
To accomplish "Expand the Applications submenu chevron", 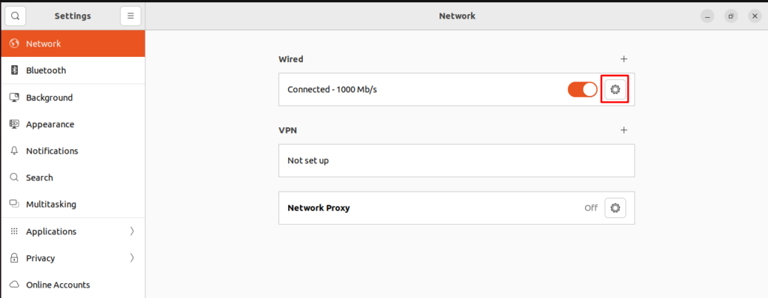I will (132, 231).
